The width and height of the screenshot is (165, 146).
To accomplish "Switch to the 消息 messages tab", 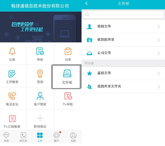I will coord(6,137).
